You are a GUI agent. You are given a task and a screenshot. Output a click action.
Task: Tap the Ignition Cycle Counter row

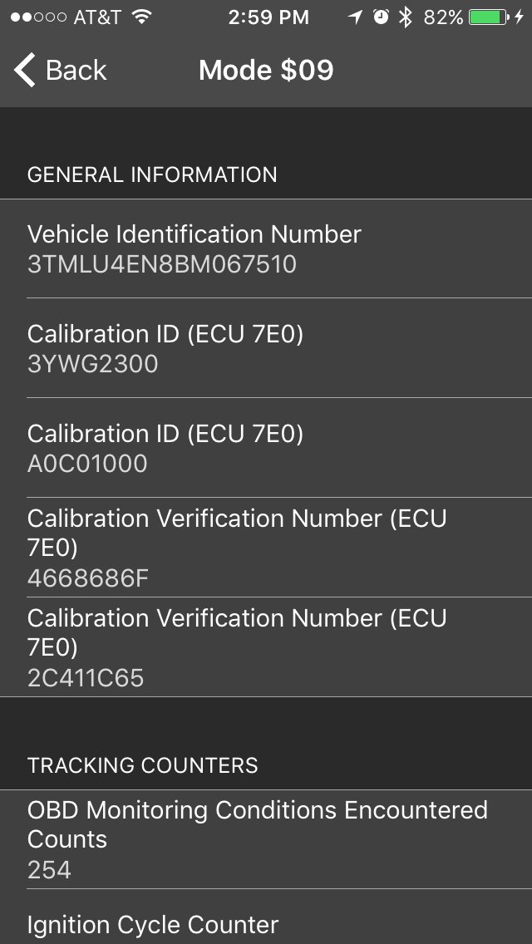coord(266,917)
